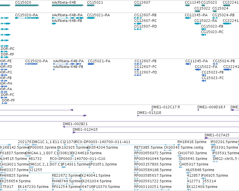Click the DOR-PC protein feature
The width and height of the screenshot is (239, 191).
[4, 98]
